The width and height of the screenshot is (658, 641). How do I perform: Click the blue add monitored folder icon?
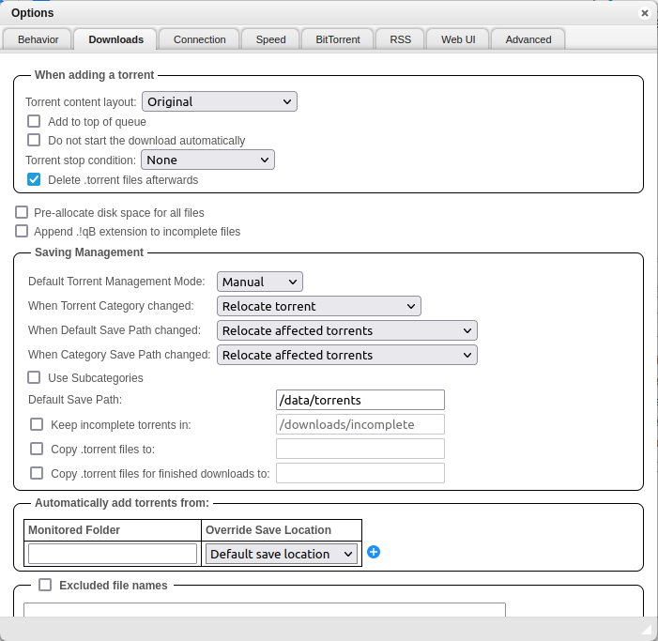374,552
